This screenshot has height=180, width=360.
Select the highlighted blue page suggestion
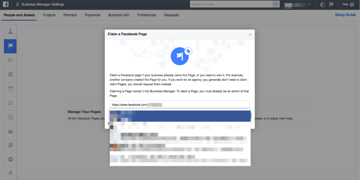pos(180,116)
